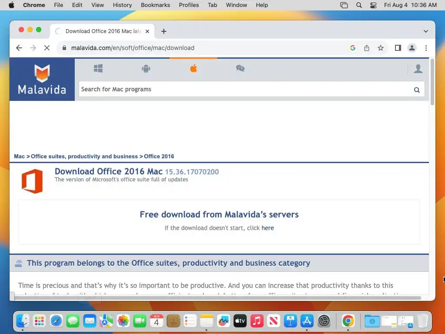Open the Window menu
The height and width of the screenshot is (334, 445).
(236, 5)
